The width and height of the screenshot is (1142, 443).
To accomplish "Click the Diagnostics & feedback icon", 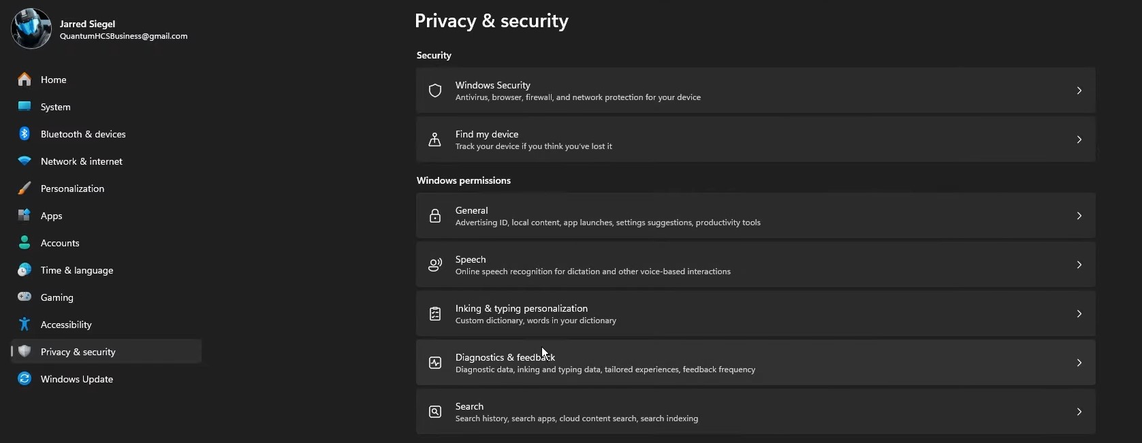I will pyautogui.click(x=435, y=363).
